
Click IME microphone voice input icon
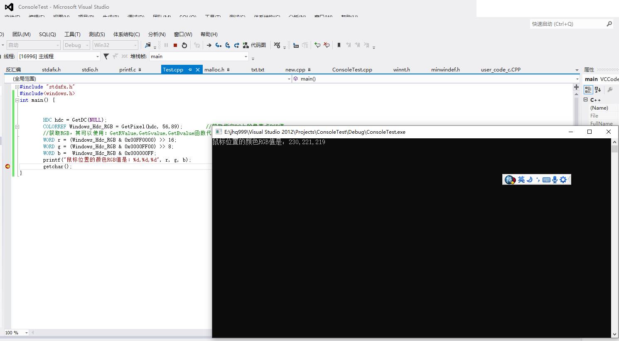555,179
